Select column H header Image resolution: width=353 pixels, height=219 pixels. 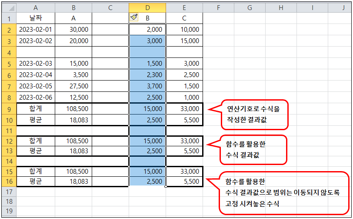pos(281,8)
